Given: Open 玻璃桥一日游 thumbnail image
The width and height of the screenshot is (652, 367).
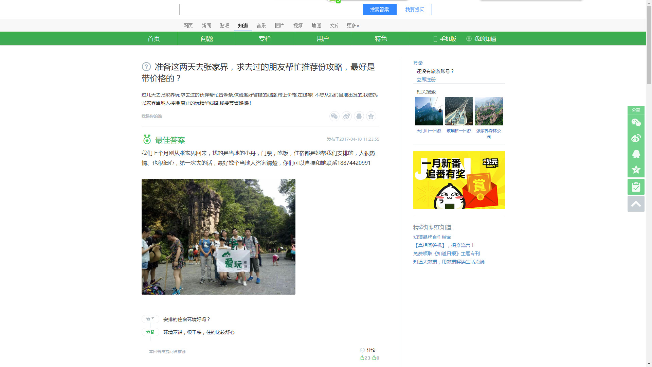Looking at the screenshot, I should [x=459, y=111].
